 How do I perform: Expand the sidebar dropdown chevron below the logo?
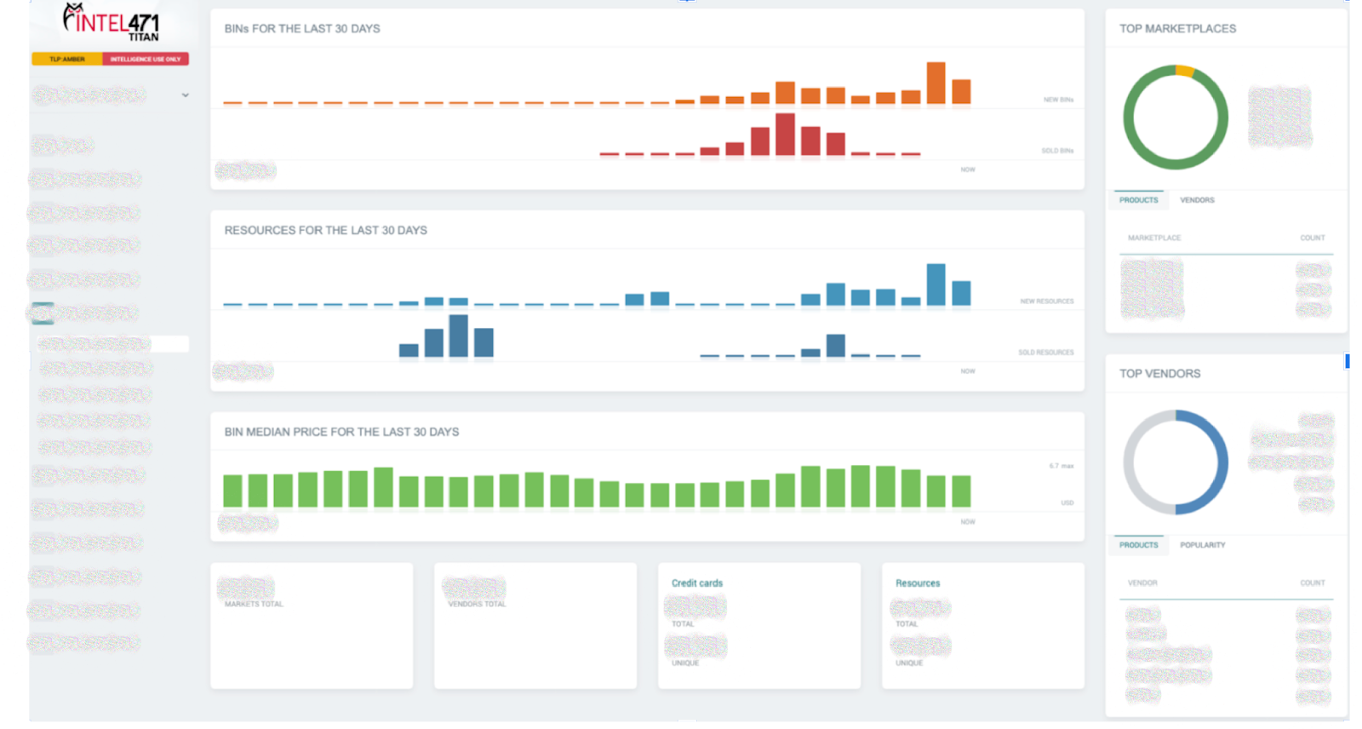186,95
